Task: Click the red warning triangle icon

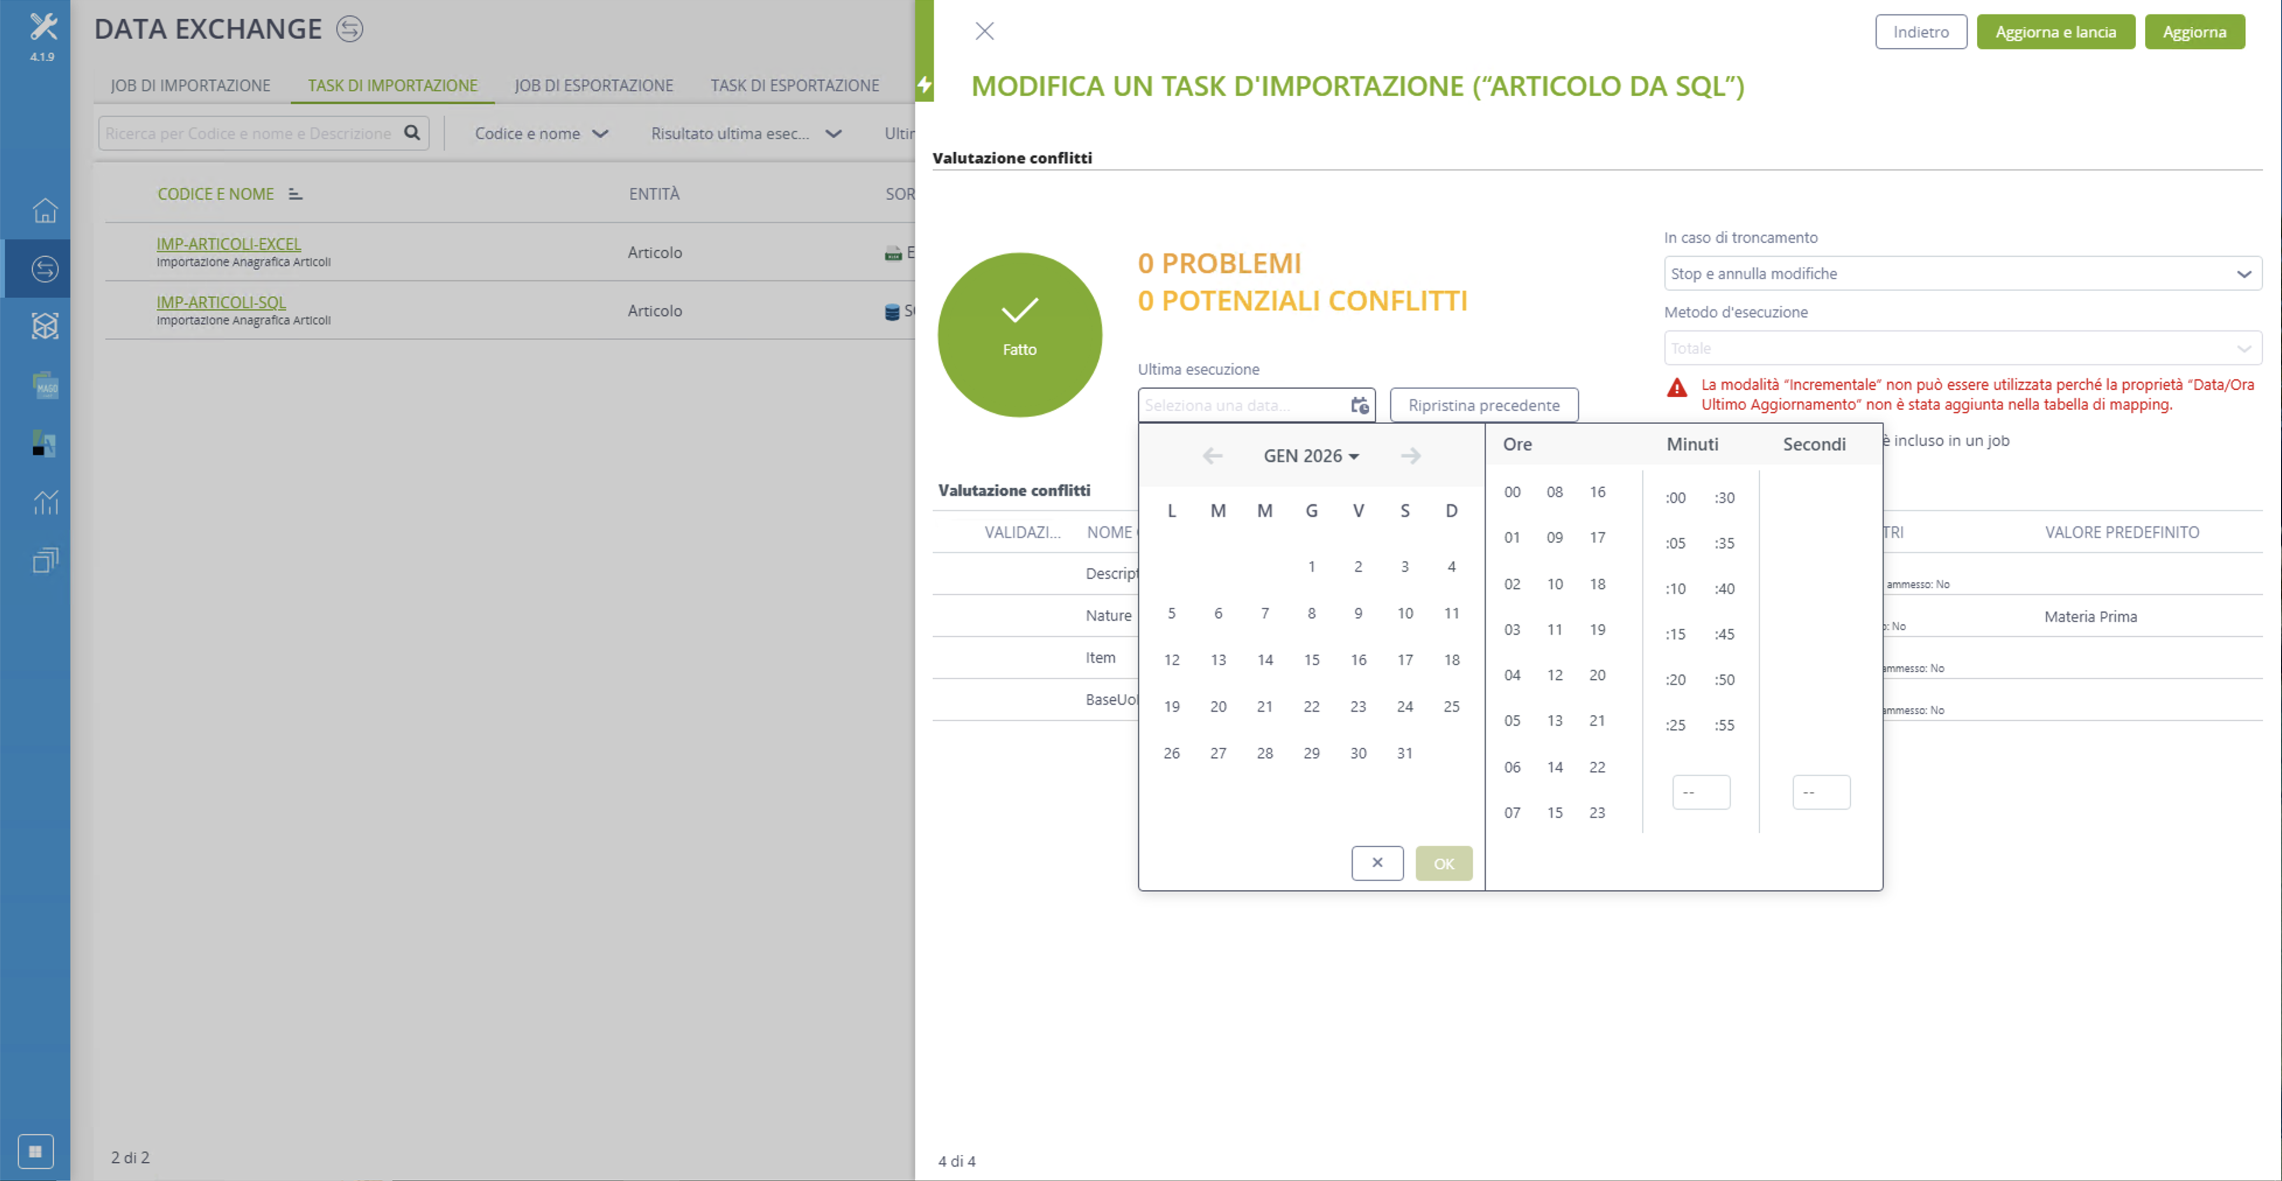Action: 1676,387
